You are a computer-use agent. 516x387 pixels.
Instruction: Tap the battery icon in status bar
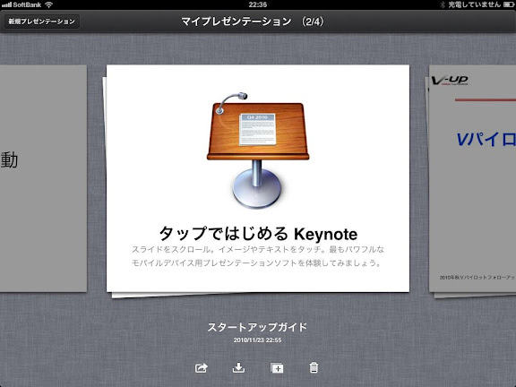(x=508, y=4)
